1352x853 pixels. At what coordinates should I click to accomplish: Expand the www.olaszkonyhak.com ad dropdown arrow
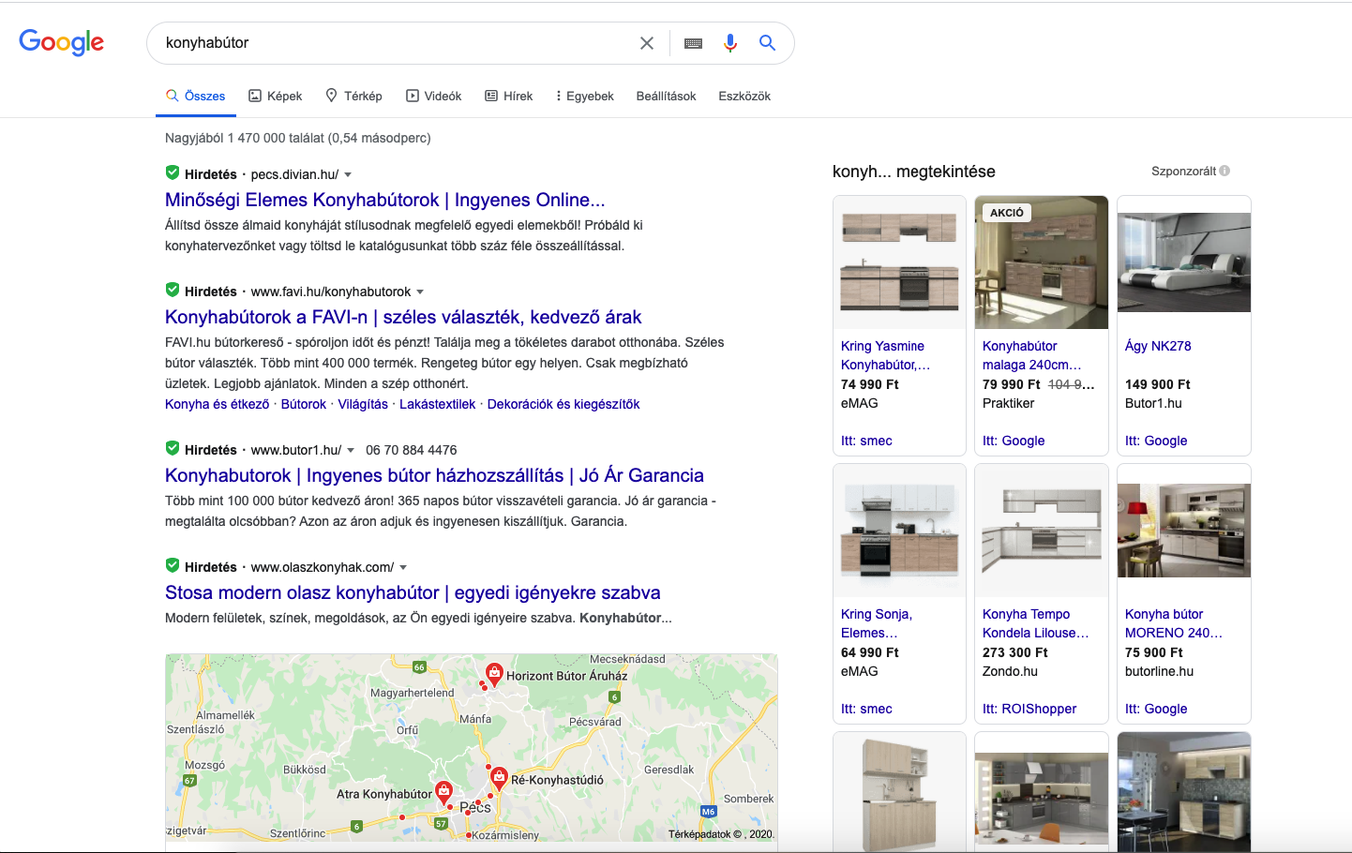(403, 568)
